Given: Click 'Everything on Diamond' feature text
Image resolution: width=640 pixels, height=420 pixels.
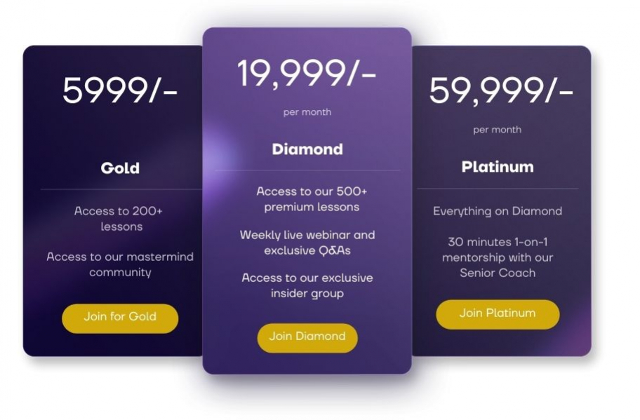Looking at the screenshot, I should pyautogui.click(x=498, y=211).
